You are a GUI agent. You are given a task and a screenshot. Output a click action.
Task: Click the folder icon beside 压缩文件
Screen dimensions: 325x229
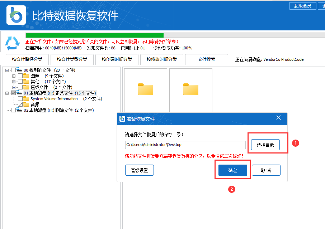(26, 87)
